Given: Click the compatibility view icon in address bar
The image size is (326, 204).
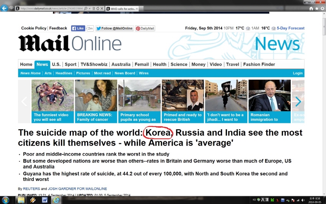Looking at the screenshot, I should coord(94,8).
